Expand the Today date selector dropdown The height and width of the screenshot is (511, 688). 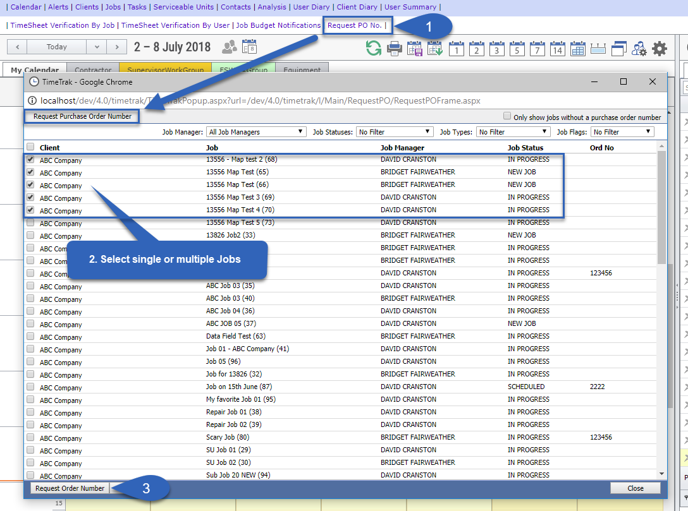96,46
